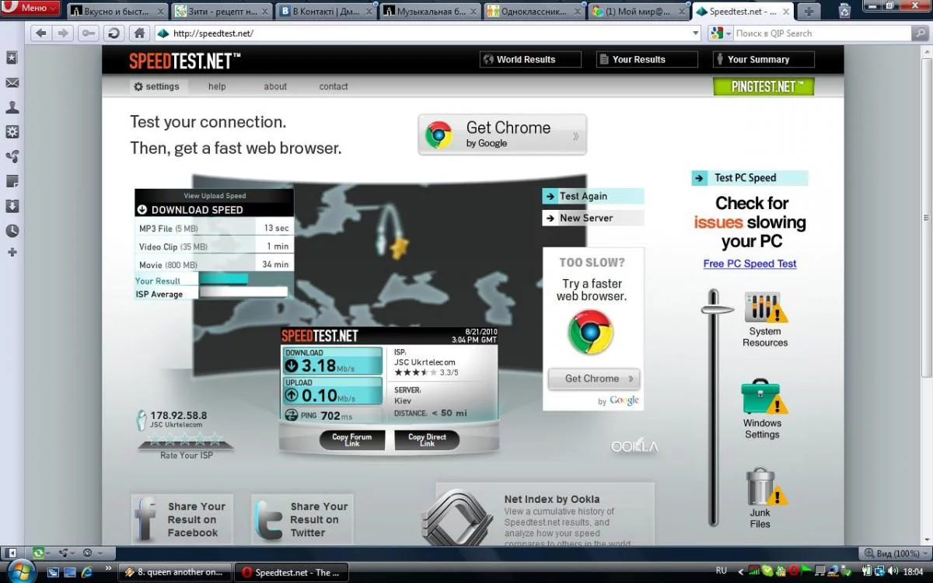Open Widgets gear panel in sidebar

click(x=12, y=132)
